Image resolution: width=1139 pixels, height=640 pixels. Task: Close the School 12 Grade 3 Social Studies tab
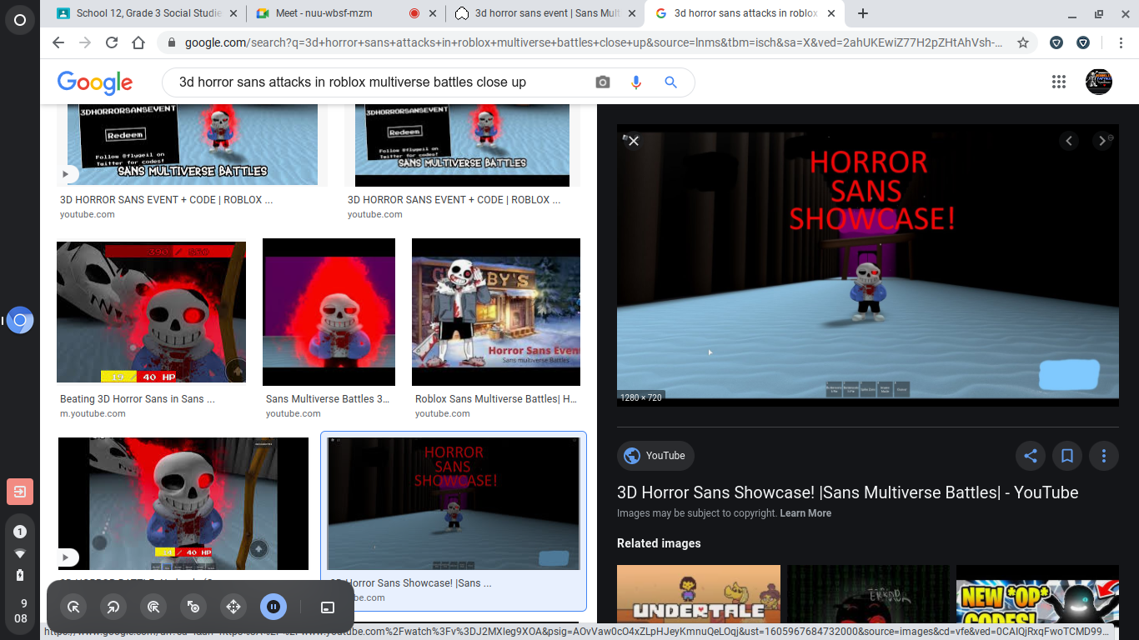coord(233,13)
